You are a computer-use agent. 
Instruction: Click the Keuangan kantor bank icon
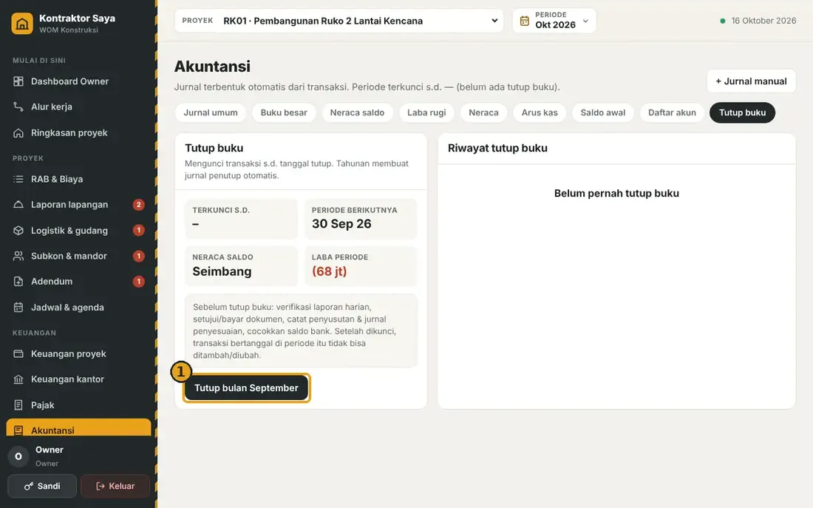[x=18, y=379]
